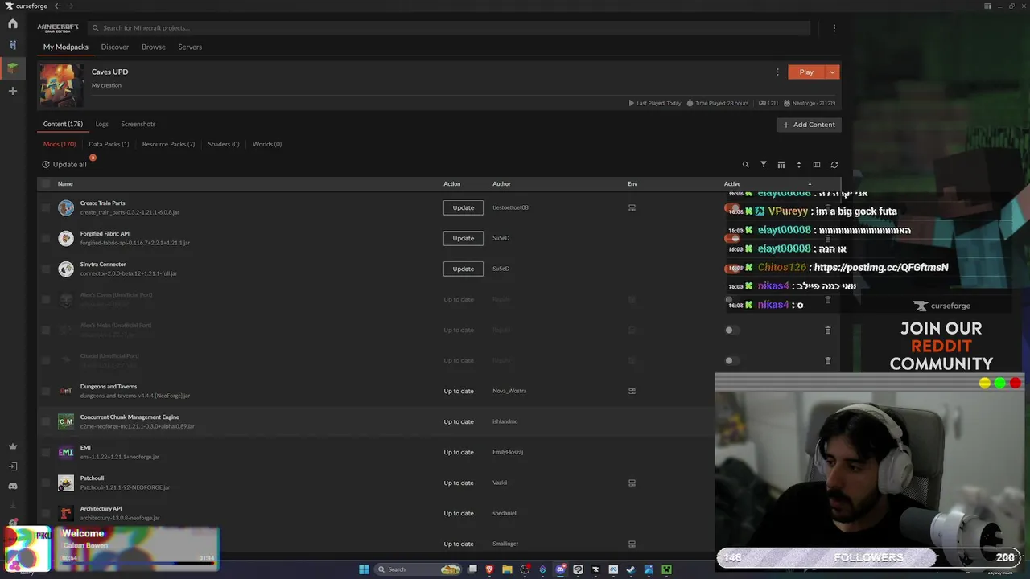Open Discord from the taskbar
The image size is (1030, 579).
tap(560, 569)
